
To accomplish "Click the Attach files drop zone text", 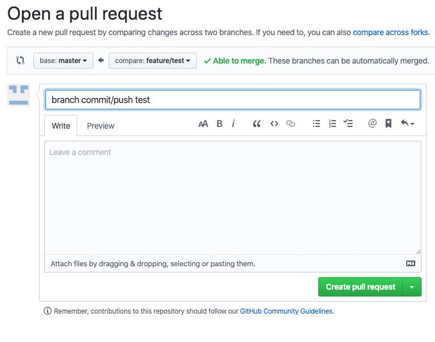I will pos(153,263).
